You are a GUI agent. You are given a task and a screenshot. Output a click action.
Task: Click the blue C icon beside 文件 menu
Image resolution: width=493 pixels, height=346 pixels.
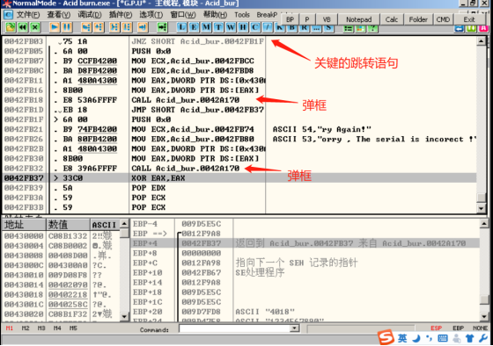(x=8, y=14)
